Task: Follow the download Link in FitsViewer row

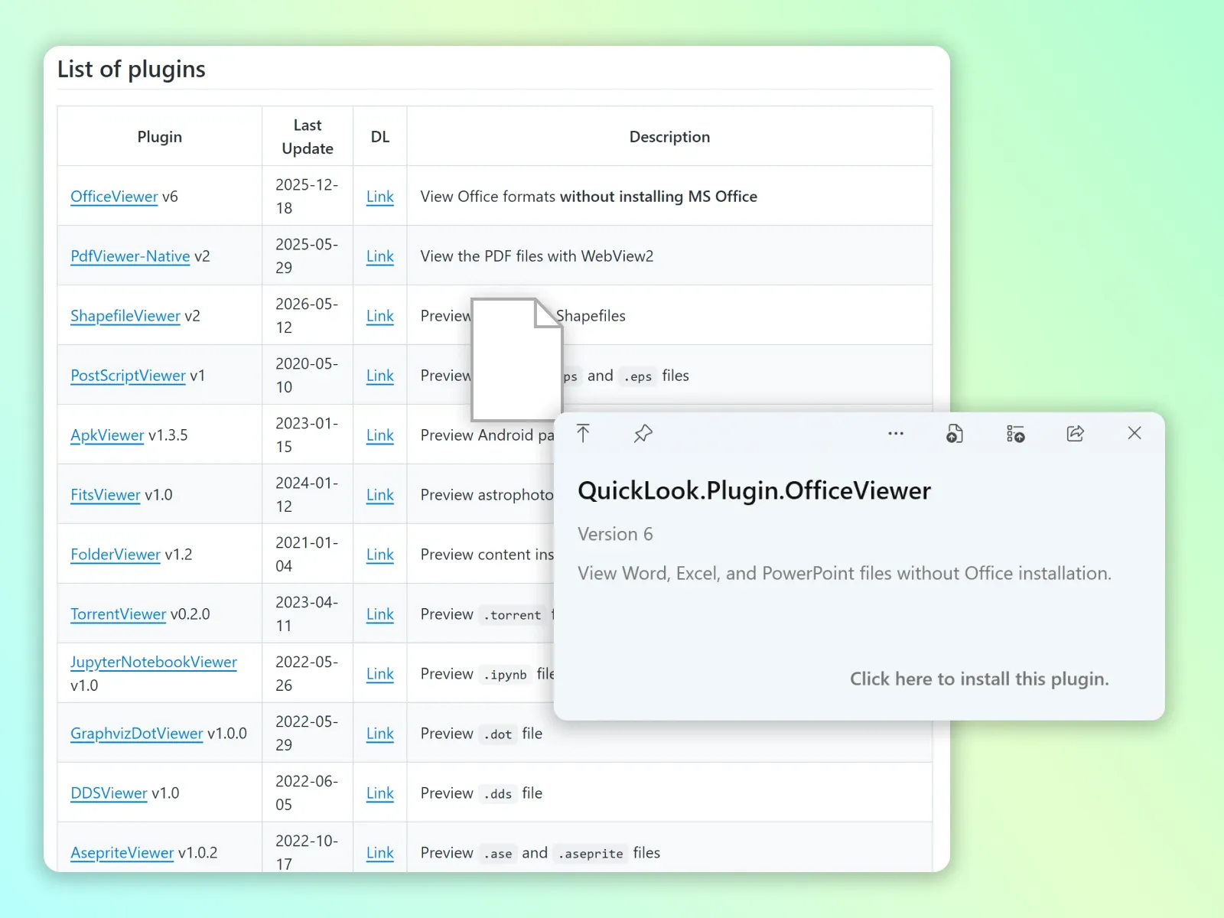Action: (x=380, y=495)
